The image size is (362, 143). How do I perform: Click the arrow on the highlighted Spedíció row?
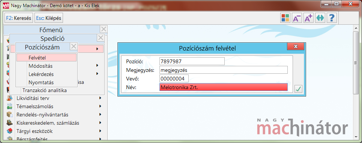[x=98, y=49]
